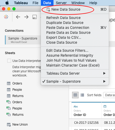
Task: Go forward with the right arrow icon
Action: tap(26, 17)
